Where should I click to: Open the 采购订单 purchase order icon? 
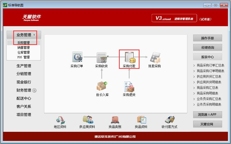point(77,57)
